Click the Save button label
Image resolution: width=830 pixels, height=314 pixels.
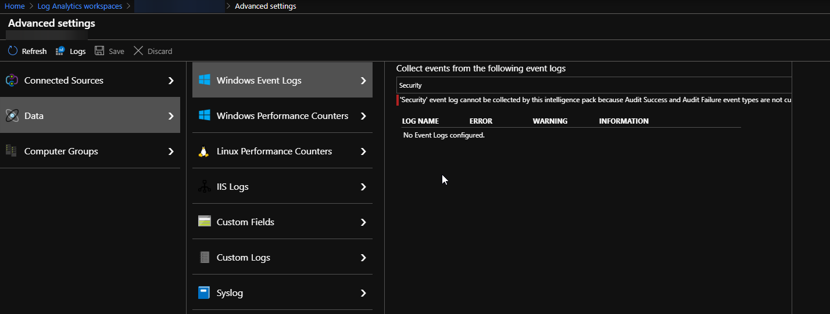pos(116,51)
